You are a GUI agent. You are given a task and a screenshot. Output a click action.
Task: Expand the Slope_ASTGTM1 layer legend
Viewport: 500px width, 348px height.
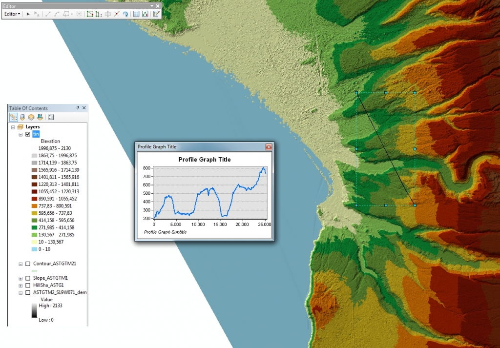pyautogui.click(x=21, y=278)
